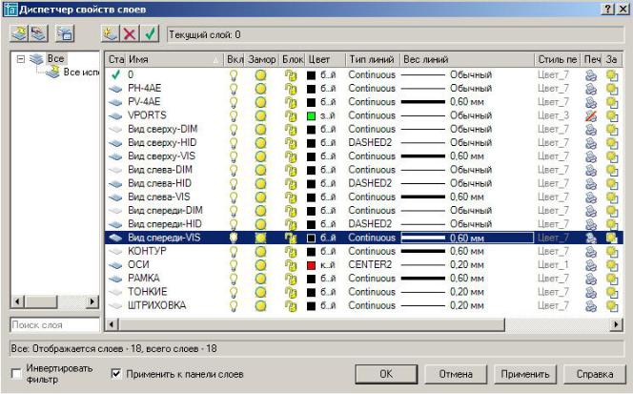633x394 pixels.
Task: Toggle freeze sun icon for layer КОНТУР
Action: click(261, 251)
